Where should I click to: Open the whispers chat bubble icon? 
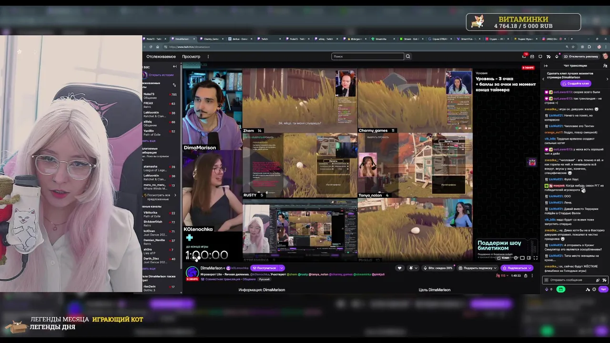(x=540, y=56)
